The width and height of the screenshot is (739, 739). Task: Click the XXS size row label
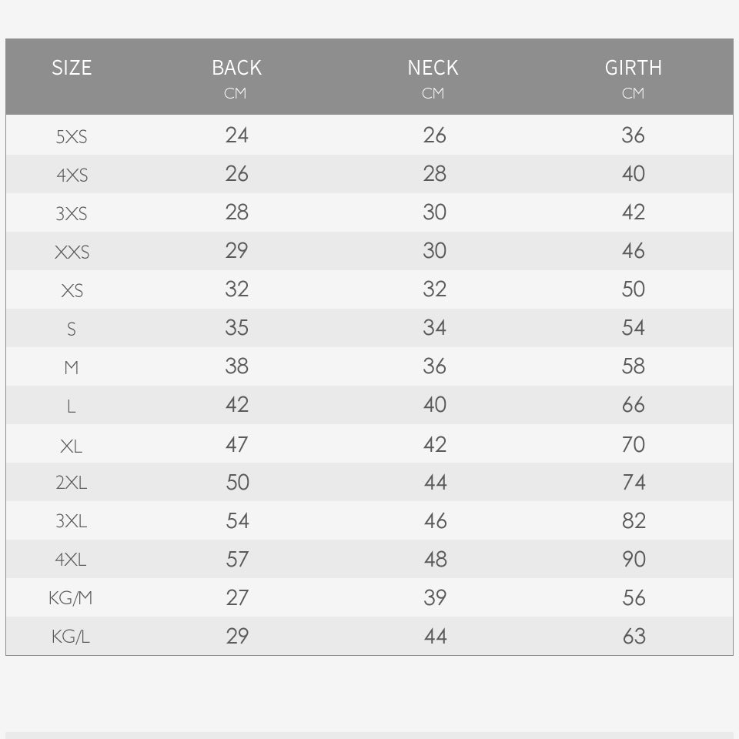coord(72,252)
